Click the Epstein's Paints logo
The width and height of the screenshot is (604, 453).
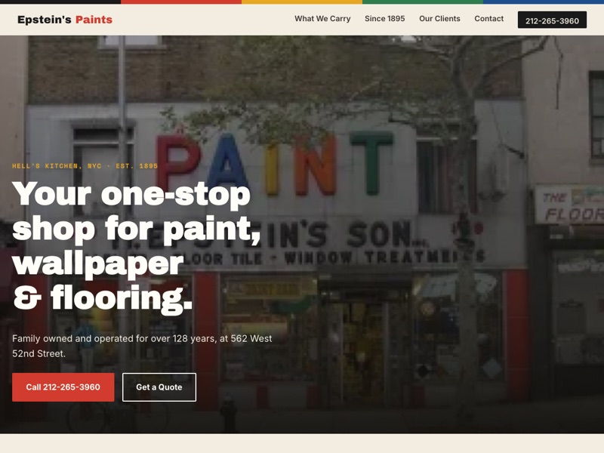pyautogui.click(x=65, y=20)
